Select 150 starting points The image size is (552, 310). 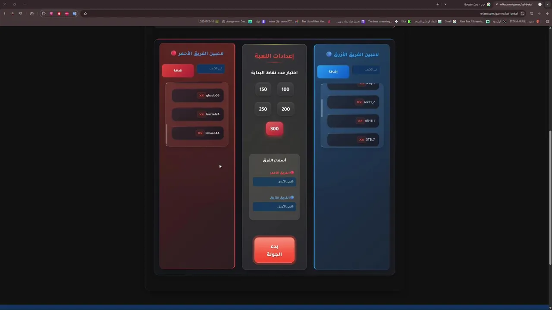263,89
